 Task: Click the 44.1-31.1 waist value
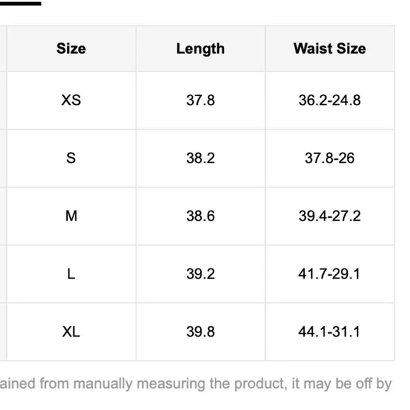pos(329,332)
